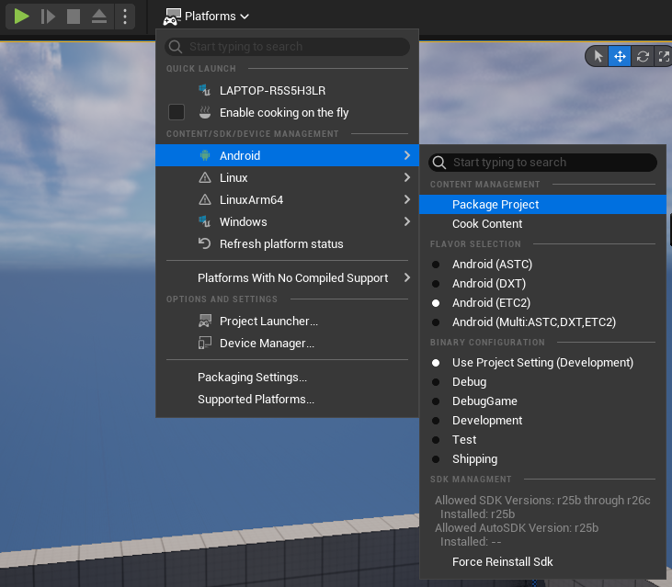Screen dimensions: 672x587
Task: Expand the Linux submenu chevron
Action: (407, 177)
